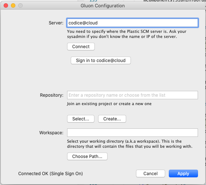Click the empty Workspace path field

click(132, 133)
